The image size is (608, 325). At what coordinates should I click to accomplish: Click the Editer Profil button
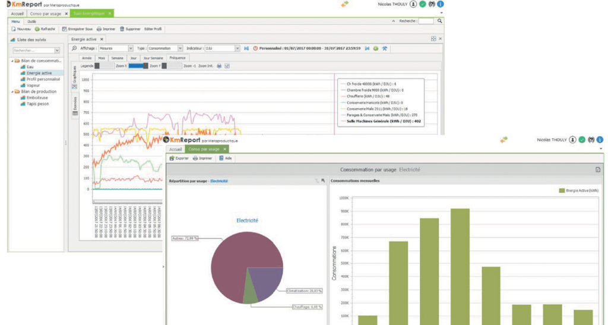[153, 29]
